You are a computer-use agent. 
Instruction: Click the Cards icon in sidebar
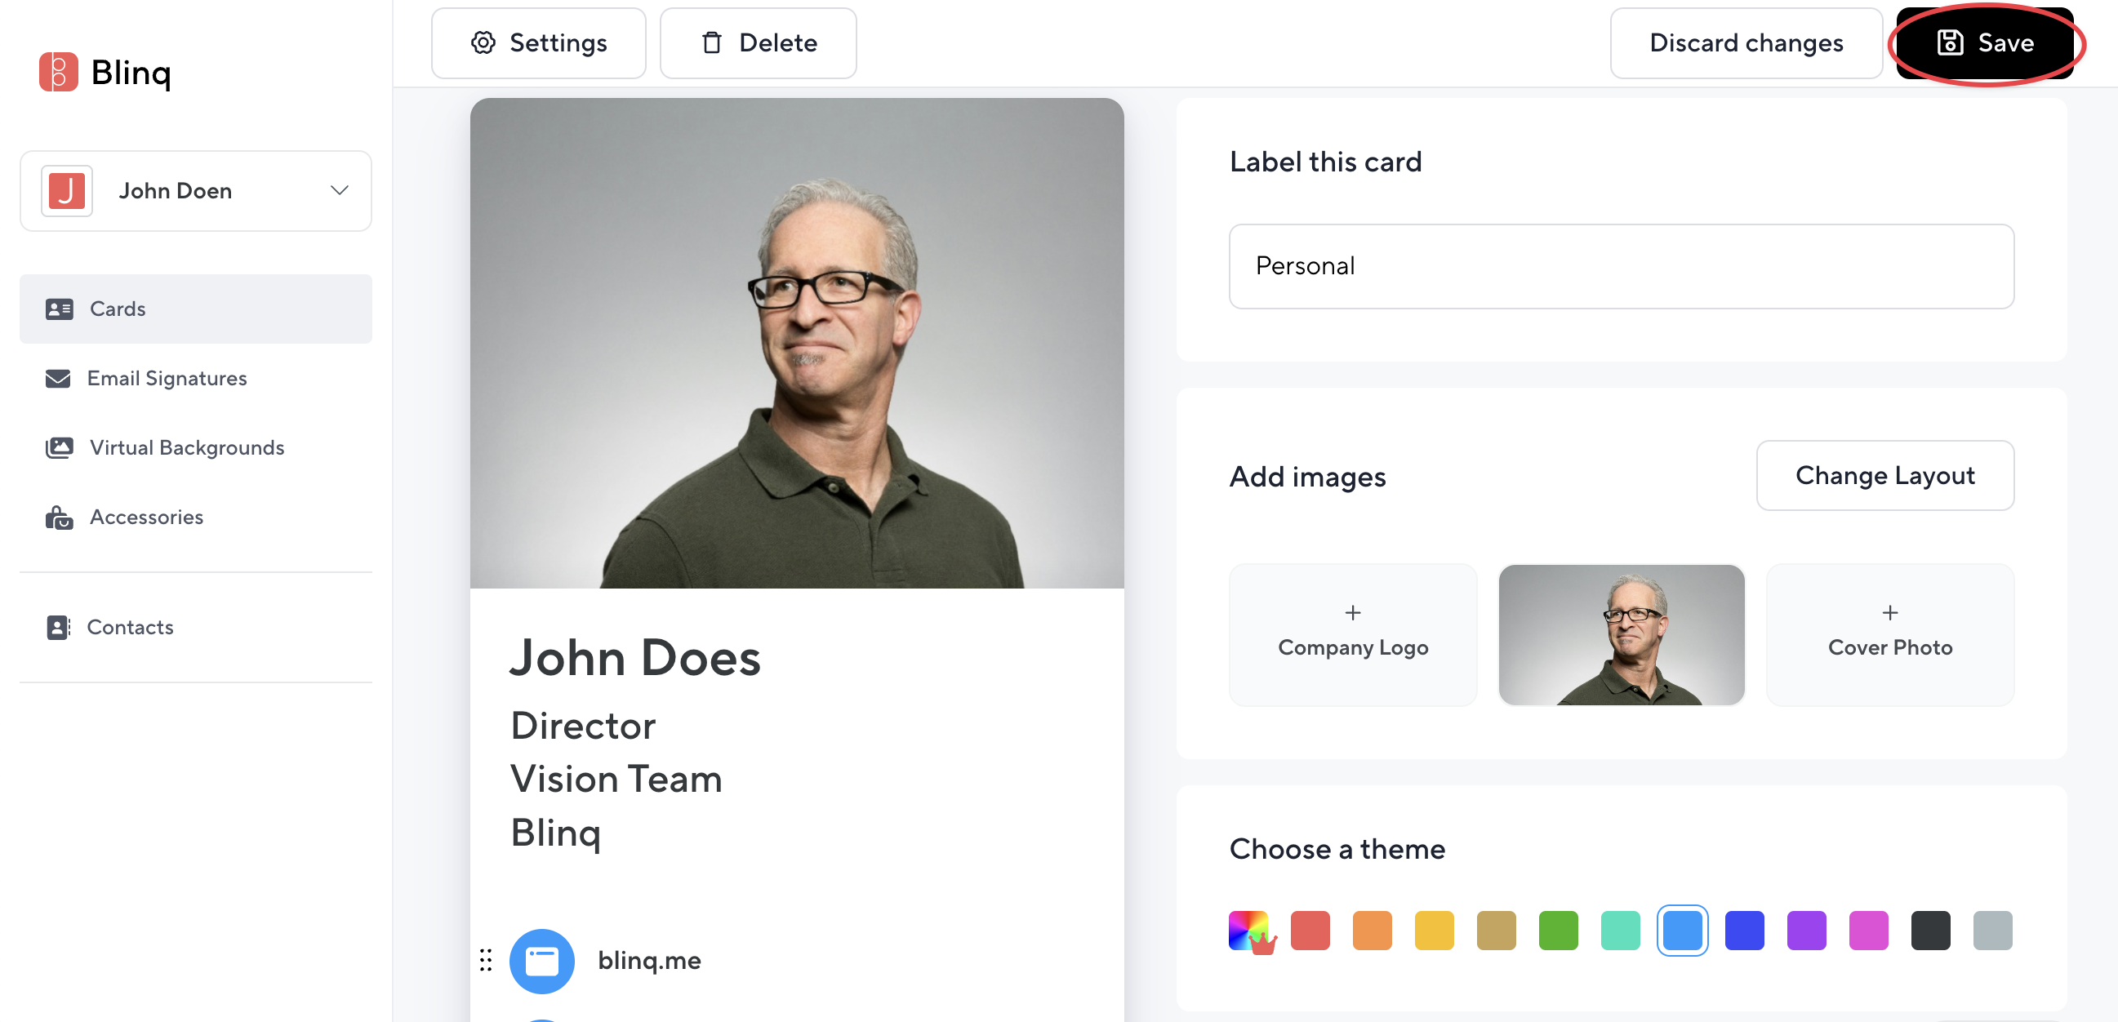pos(60,309)
